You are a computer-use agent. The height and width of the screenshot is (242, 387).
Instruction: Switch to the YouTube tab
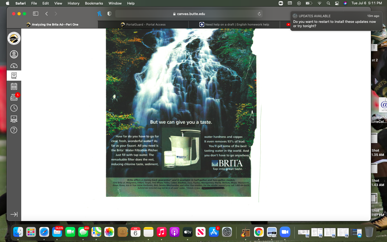click(x=288, y=24)
